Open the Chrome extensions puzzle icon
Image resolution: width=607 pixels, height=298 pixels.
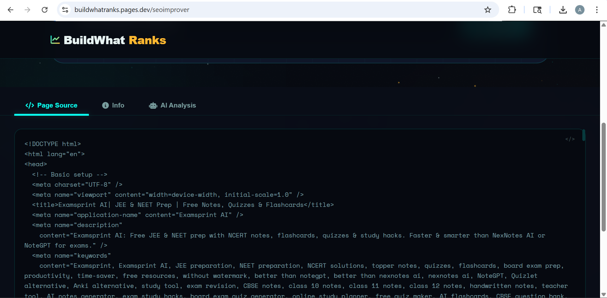[512, 10]
